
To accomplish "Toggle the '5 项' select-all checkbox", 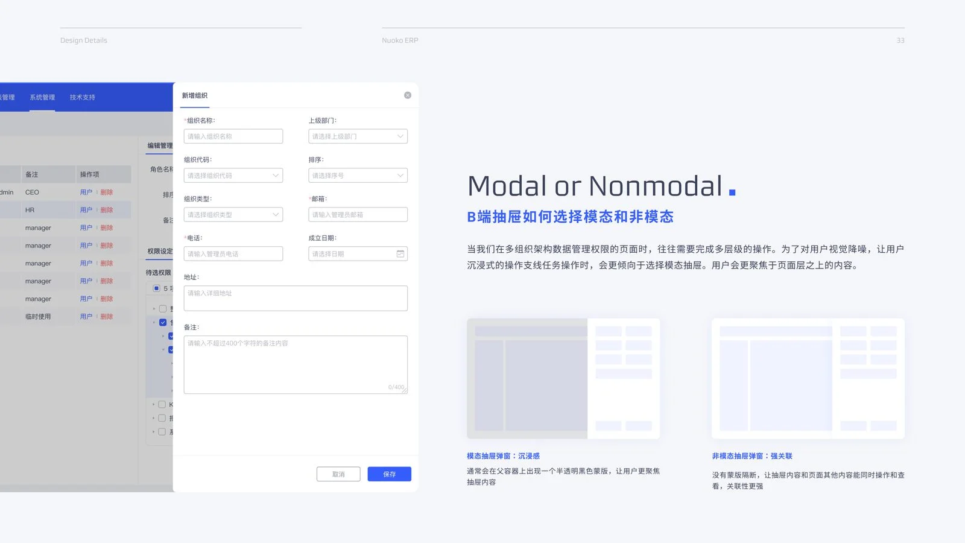I will (x=157, y=288).
